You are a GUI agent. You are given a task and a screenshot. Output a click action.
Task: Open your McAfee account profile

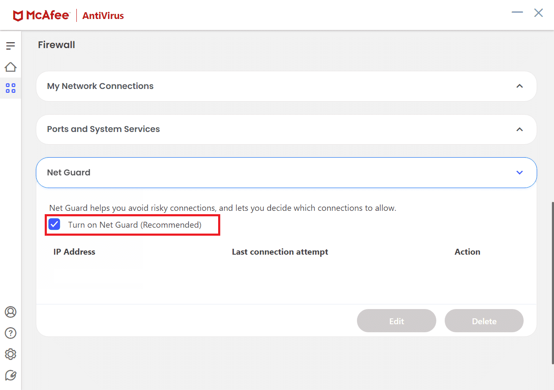coord(11,312)
